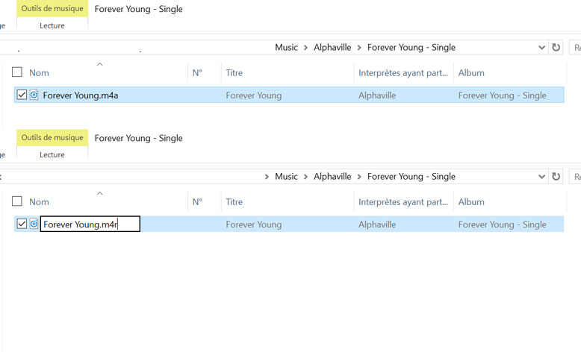The image size is (581, 352).
Task: Open address bar history dropdown in lower window
Action: point(541,177)
